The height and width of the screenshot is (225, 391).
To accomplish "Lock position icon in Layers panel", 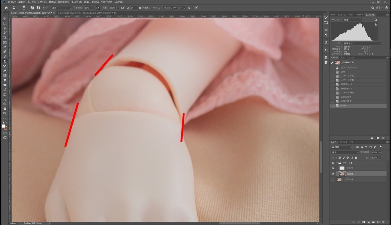I will coord(347,157).
